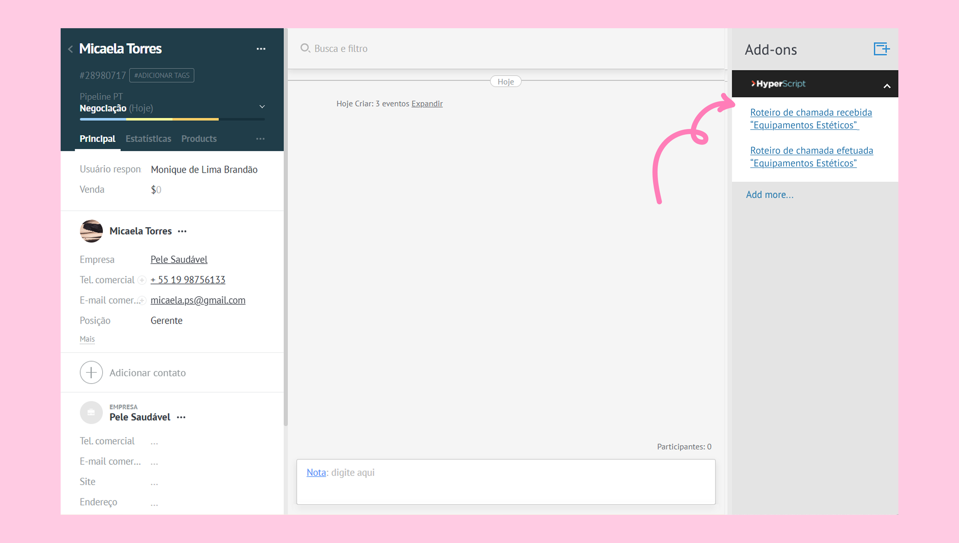Open more tabs three-dot menu
Screen dimensions: 959x543
point(260,139)
